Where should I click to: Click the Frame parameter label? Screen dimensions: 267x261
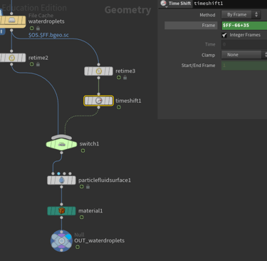(x=209, y=26)
